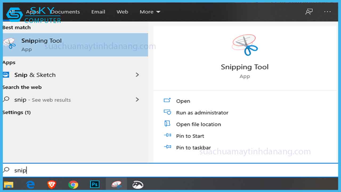This screenshot has width=341, height=192.
Task: Open Snipping Tool best match result
Action: click(x=75, y=45)
